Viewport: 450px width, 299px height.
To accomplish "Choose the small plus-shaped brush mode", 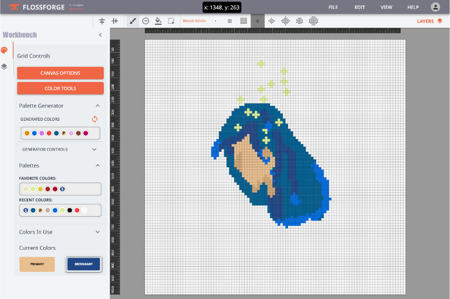I will click(257, 21).
